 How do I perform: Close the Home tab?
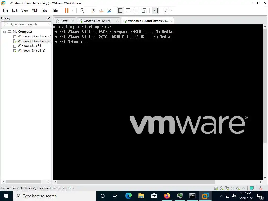coord(73,21)
